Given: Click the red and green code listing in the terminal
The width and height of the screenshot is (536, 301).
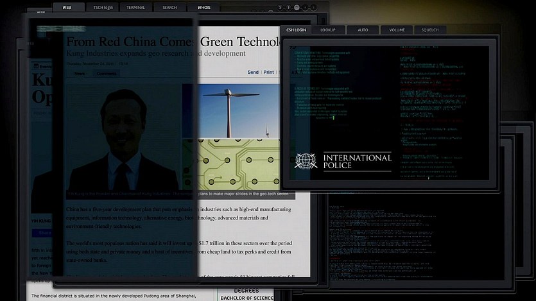Looking at the screenshot, I should [433, 113].
